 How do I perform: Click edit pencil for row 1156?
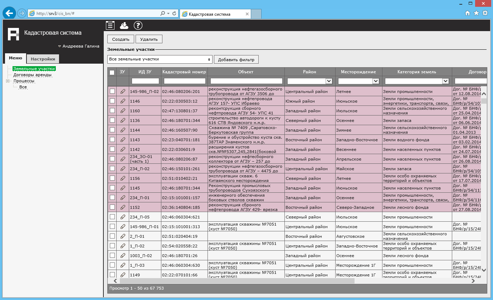(x=123, y=178)
